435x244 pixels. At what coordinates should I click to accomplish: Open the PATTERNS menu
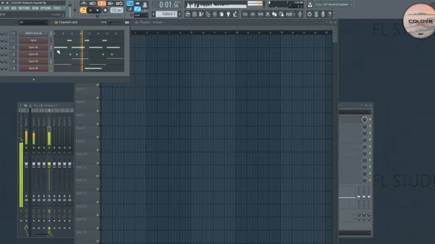(24, 8)
